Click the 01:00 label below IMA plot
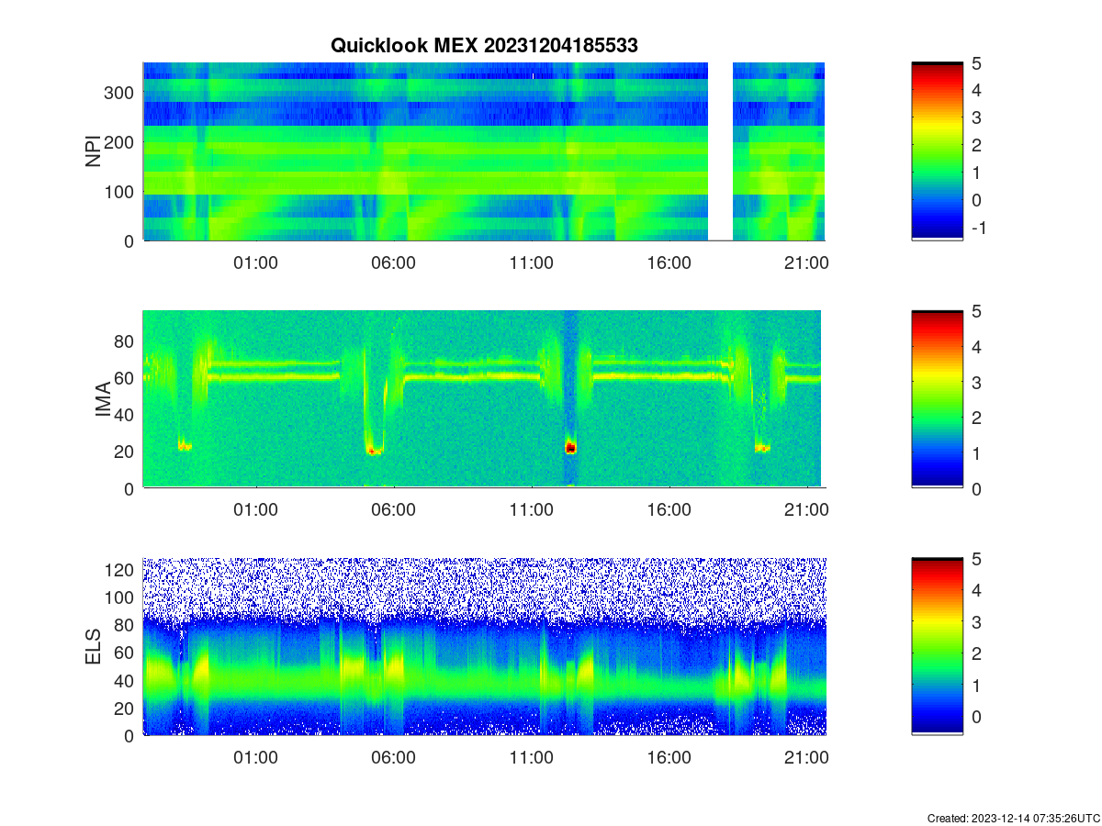Viewport: 1102px width, 826px height. pyautogui.click(x=255, y=510)
